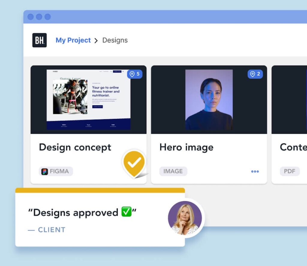The height and width of the screenshot is (266, 307).
Task: Open the Hero image three-dots menu
Action: click(x=255, y=171)
